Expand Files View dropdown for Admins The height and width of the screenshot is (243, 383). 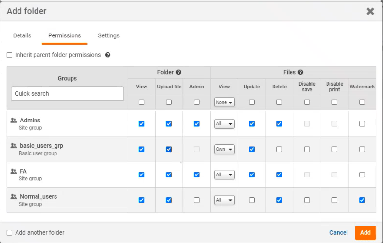click(x=224, y=124)
